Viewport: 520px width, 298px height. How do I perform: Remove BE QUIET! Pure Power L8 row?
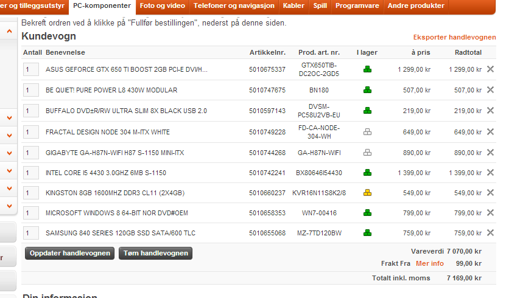[x=491, y=90]
